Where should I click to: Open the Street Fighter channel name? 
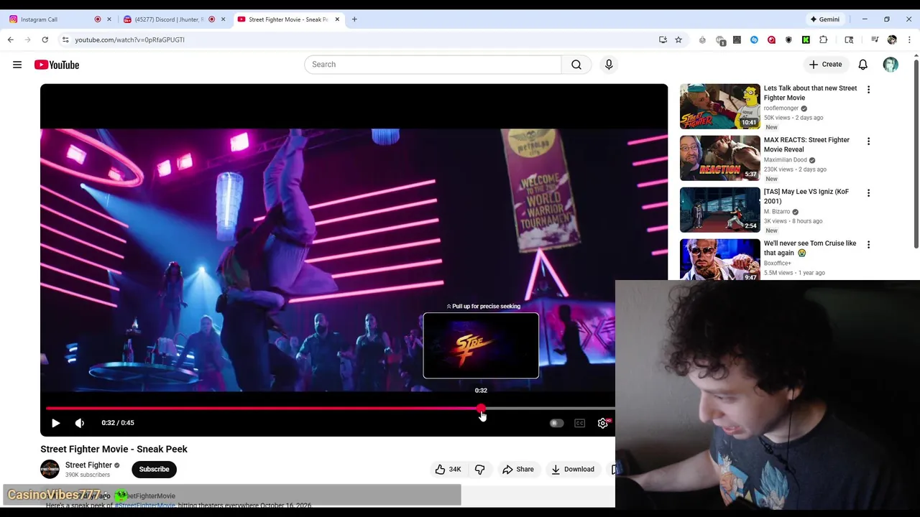coord(88,465)
